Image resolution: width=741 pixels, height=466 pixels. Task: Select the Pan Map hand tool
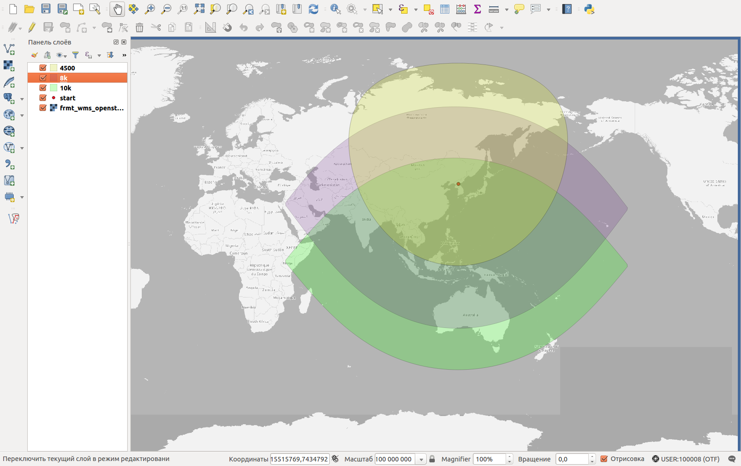coord(117,9)
